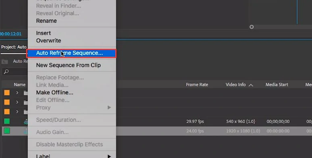Click Reveal Original... entry
312x158 pixels.
pos(58,13)
